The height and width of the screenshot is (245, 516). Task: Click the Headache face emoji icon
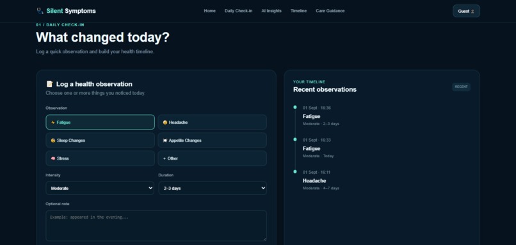coord(165,122)
